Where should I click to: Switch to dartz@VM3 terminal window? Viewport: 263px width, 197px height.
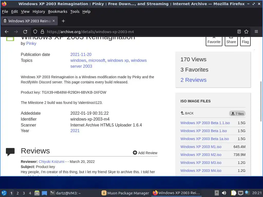coord(65,193)
